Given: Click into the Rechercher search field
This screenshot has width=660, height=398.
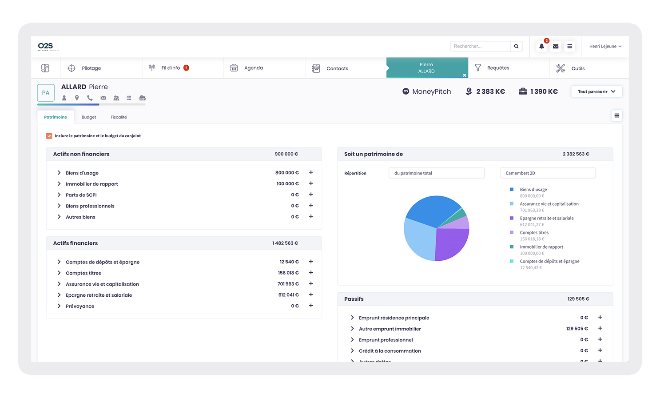Looking at the screenshot, I should click(x=480, y=46).
